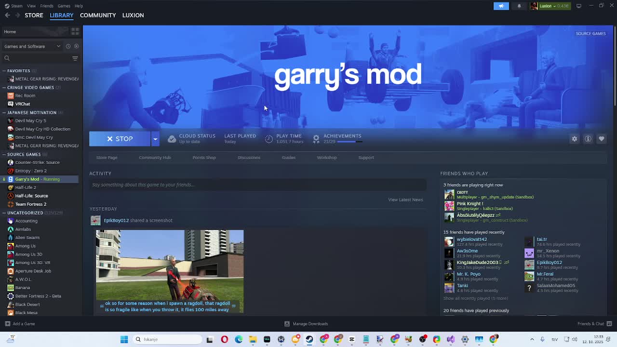This screenshot has width=617, height=347.
Task: Open View Latest News link
Action: [405, 200]
